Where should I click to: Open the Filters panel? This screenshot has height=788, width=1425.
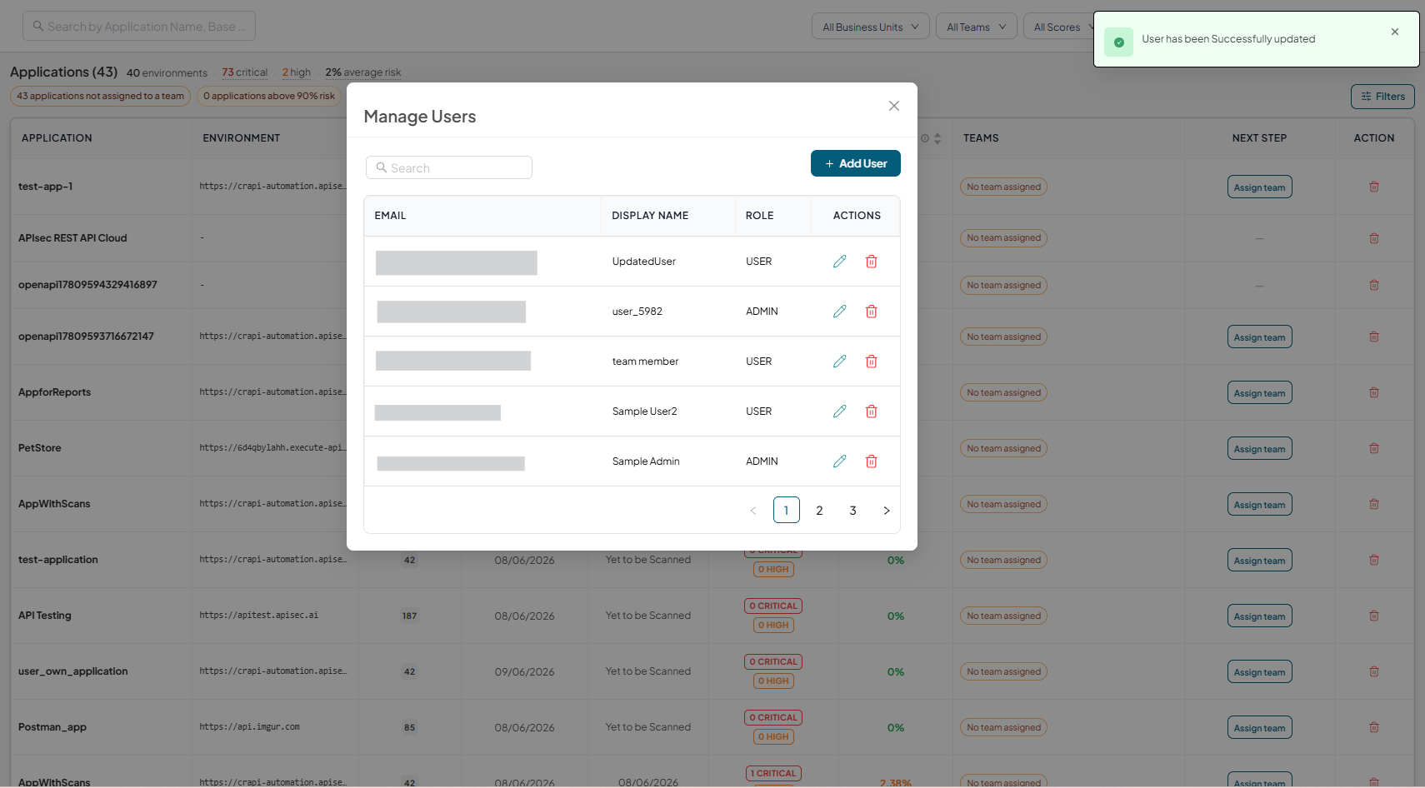[x=1382, y=97]
